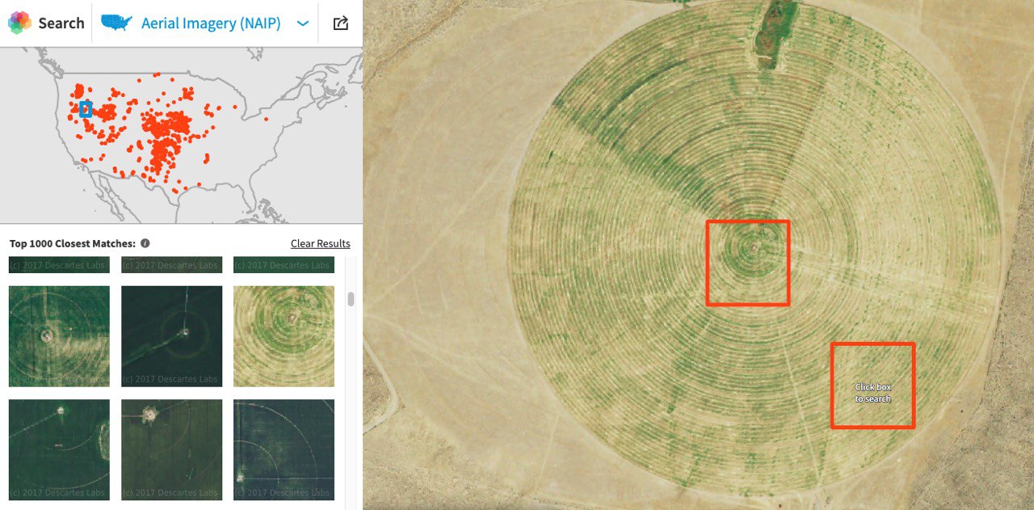
Task: Click the blue USA map icon
Action: 116,23
